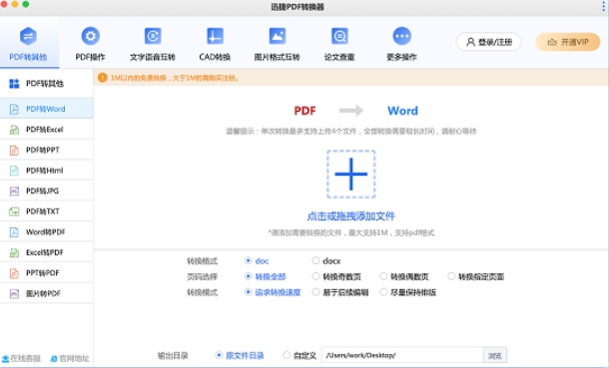Open the 更多操作 three-dots icon
609x368 pixels.
pos(401,36)
